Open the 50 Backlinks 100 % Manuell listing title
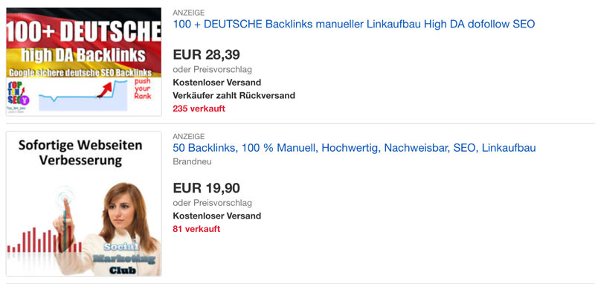595x284 pixels. pos(355,148)
